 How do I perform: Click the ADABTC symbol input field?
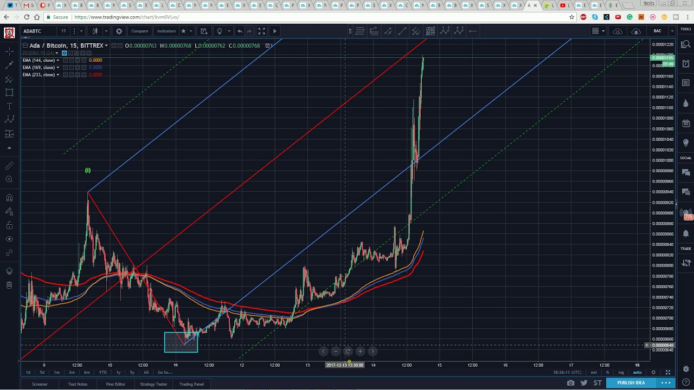[x=38, y=31]
